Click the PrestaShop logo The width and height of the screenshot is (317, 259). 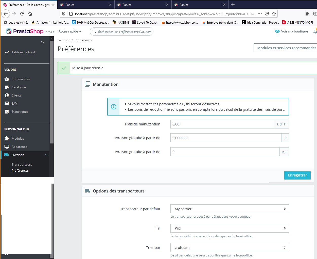25,31
